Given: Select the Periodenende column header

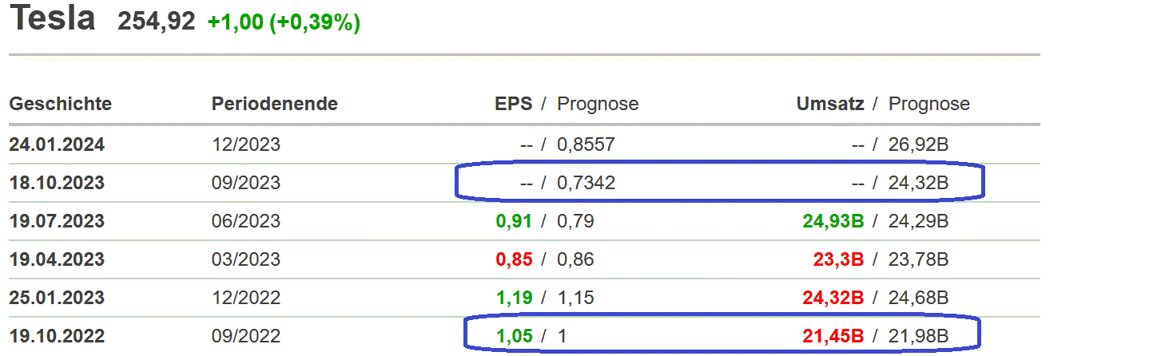Looking at the screenshot, I should coord(274,104).
